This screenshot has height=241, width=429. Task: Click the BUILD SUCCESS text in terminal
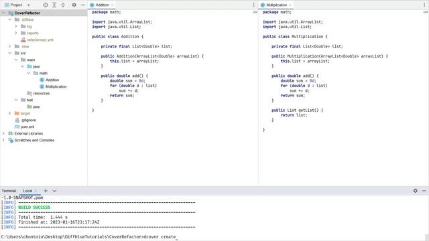click(x=34, y=208)
